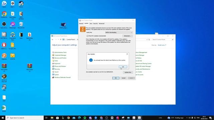Select the World of Warcraft desktop shortcut
The height and width of the screenshot is (120, 214).
(4, 78)
